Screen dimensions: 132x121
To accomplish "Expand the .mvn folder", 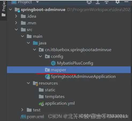I will pyautogui.click(x=16, y=23).
